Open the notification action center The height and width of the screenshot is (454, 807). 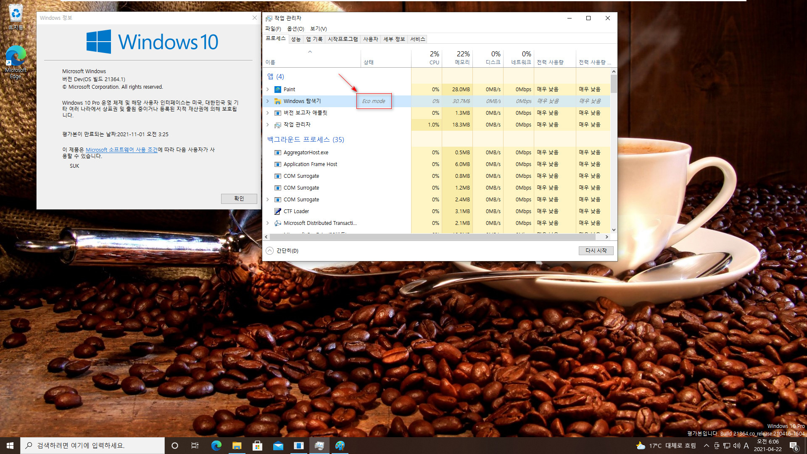(x=794, y=446)
